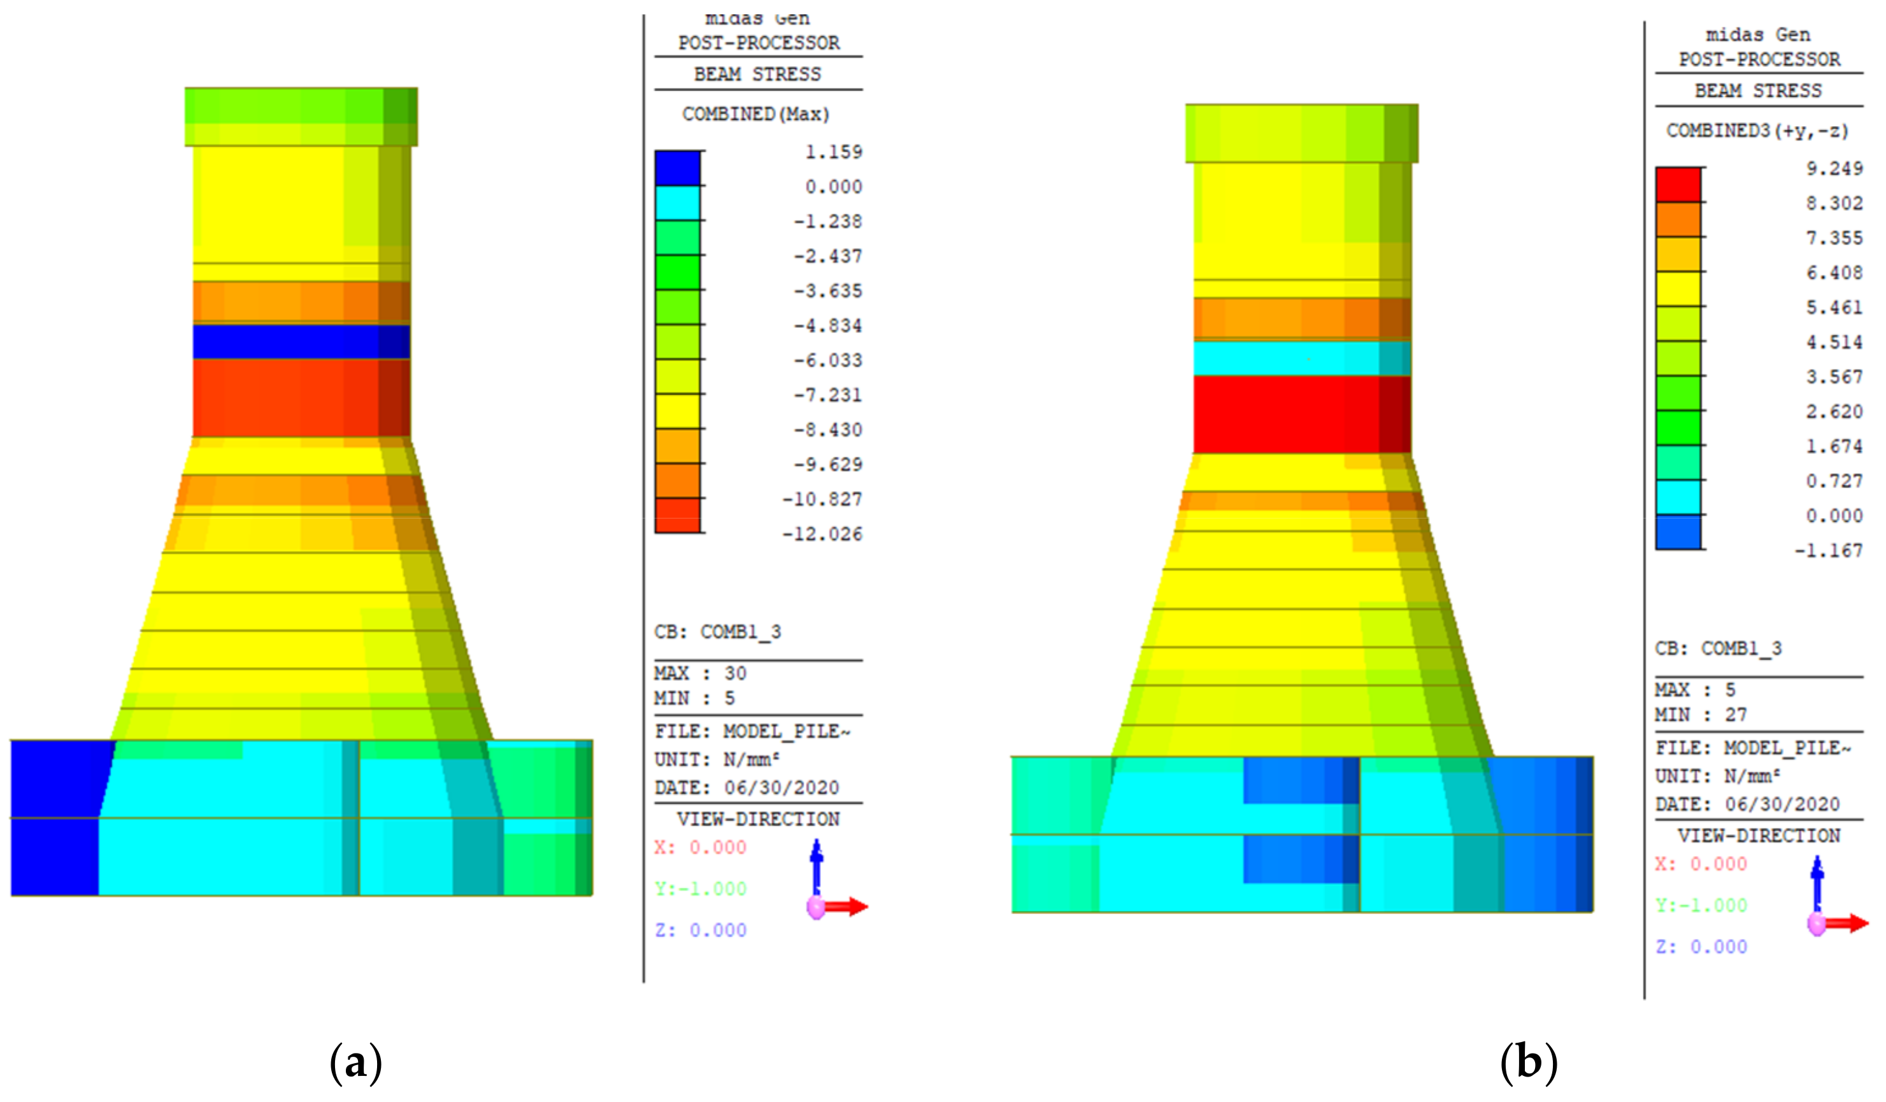Click the red band on model (b) column

(x=1301, y=414)
